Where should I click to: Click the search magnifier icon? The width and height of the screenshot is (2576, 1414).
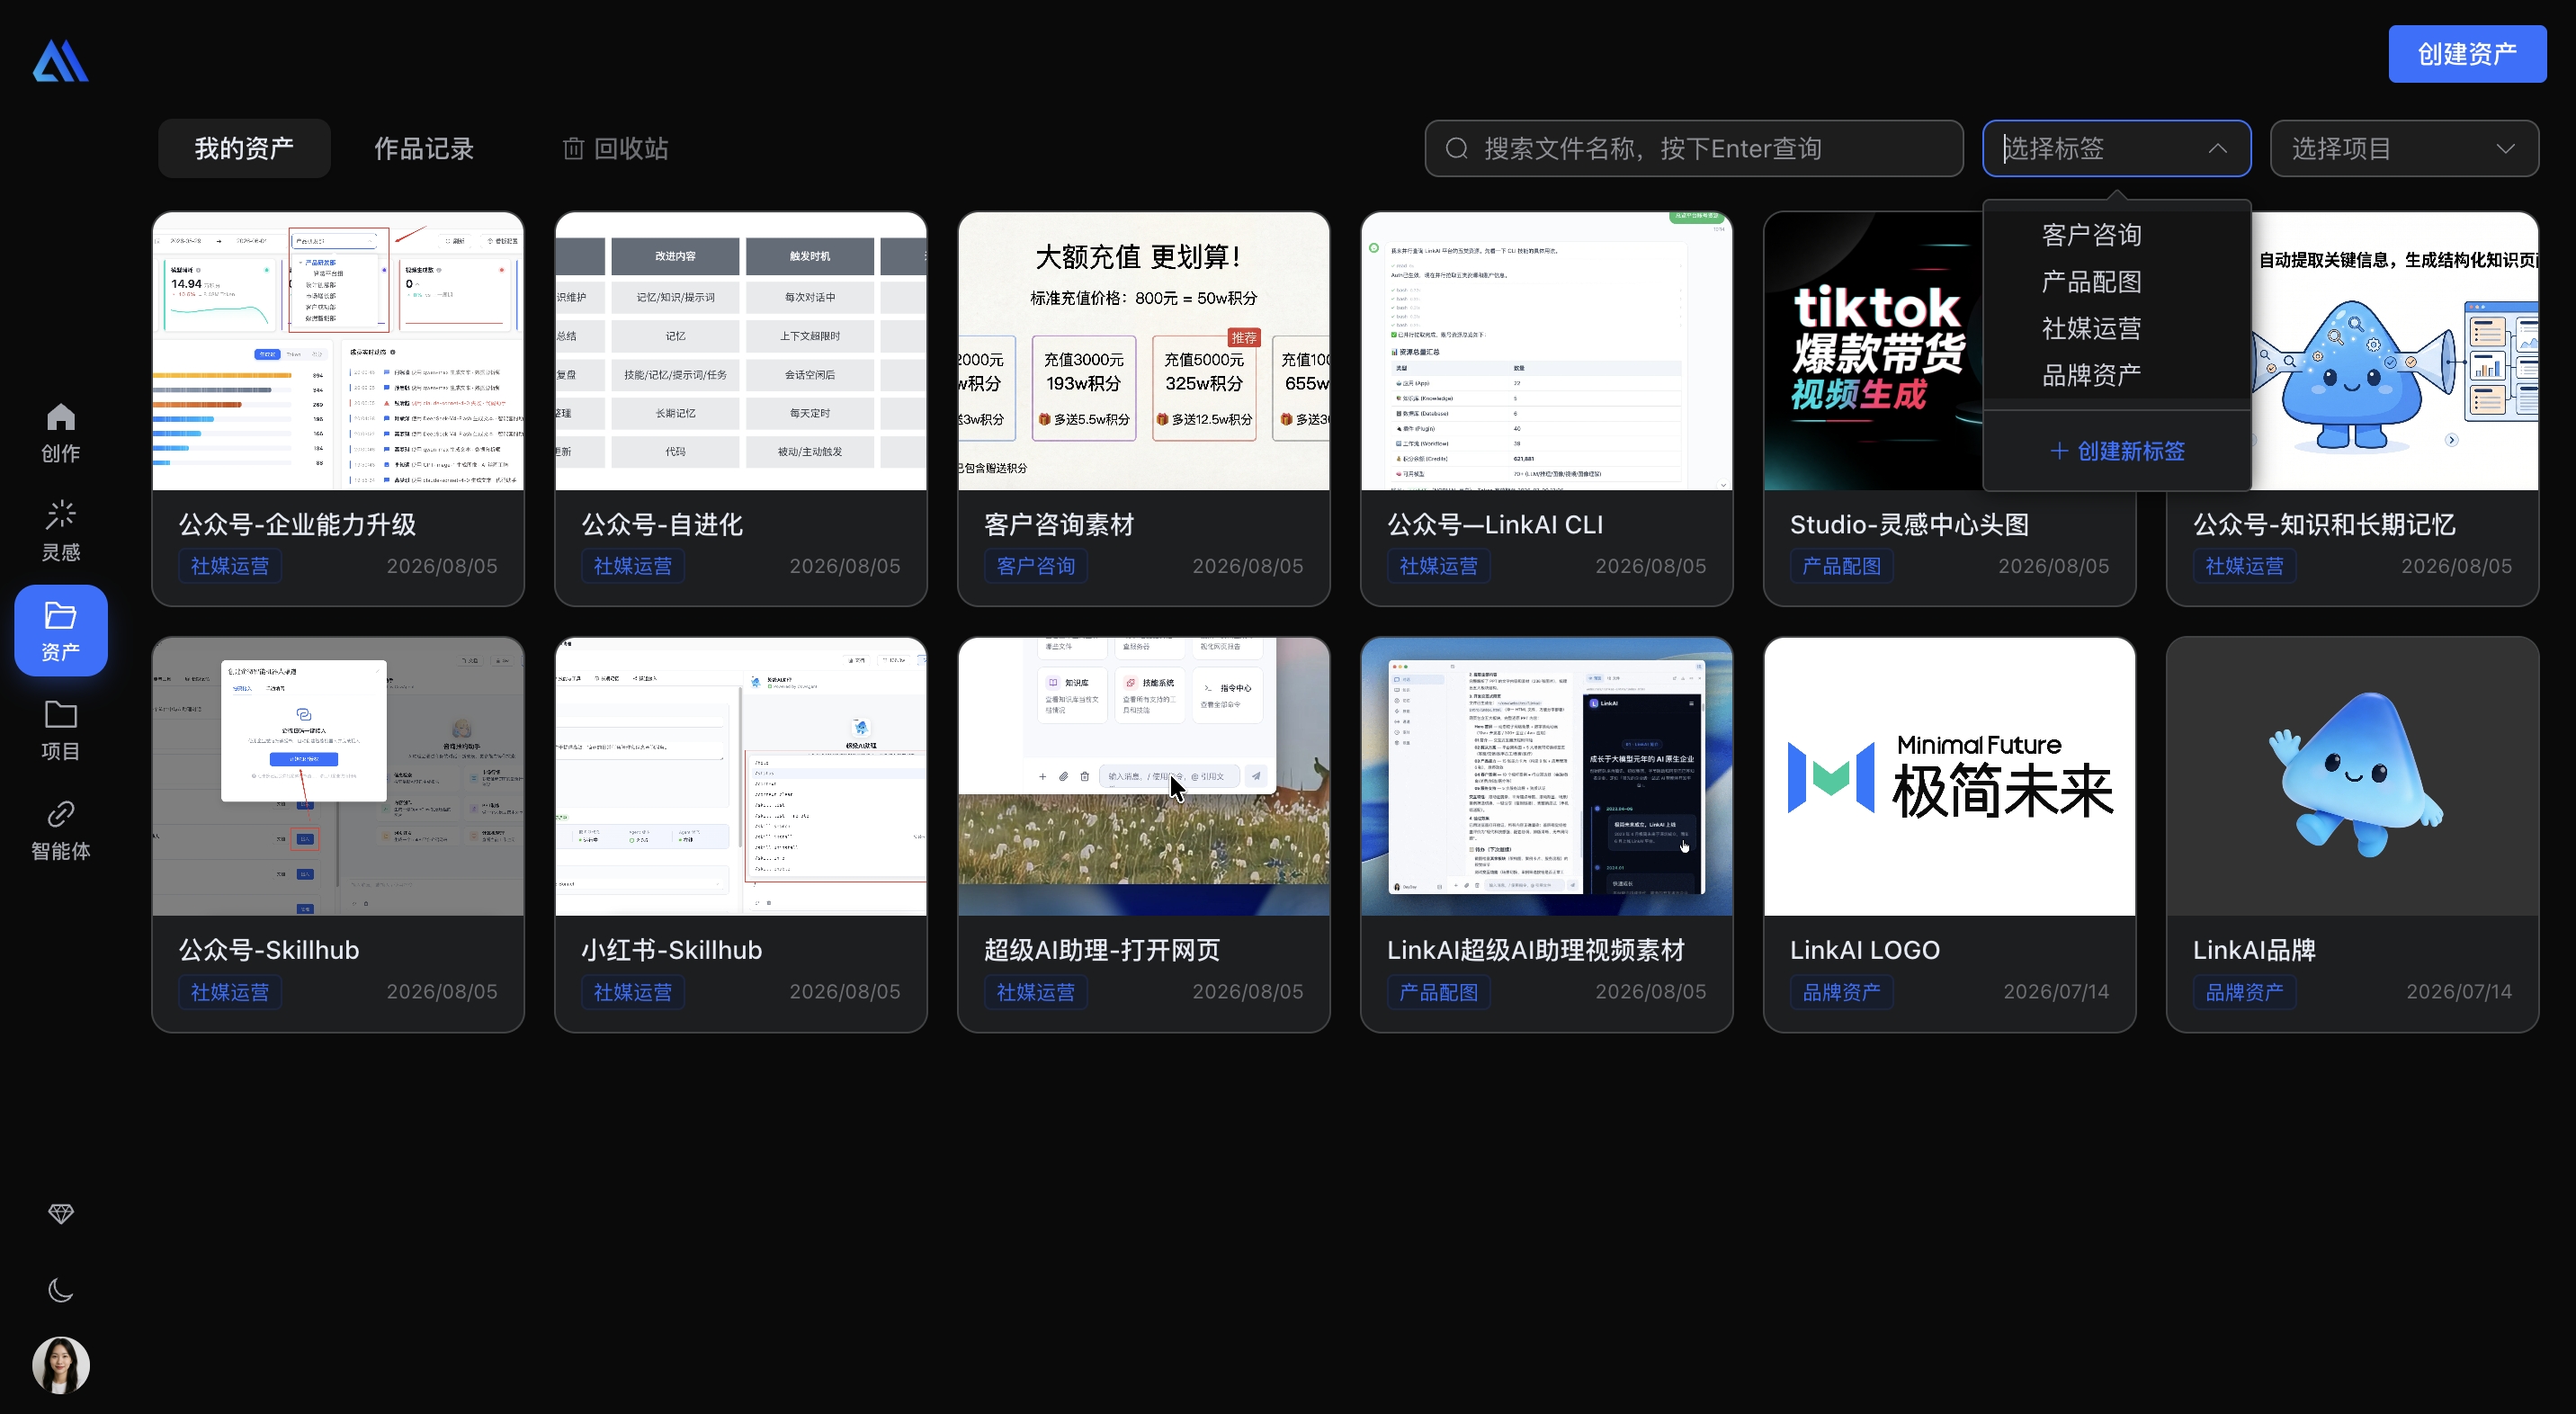(x=1457, y=149)
